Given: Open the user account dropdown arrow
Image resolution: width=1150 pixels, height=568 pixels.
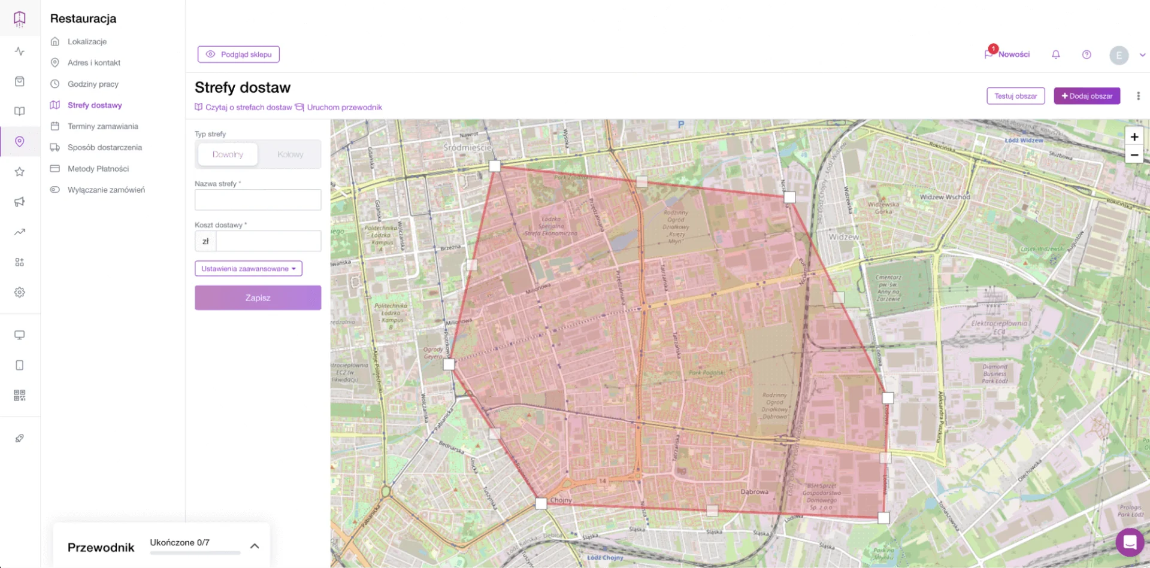Looking at the screenshot, I should click(x=1142, y=55).
